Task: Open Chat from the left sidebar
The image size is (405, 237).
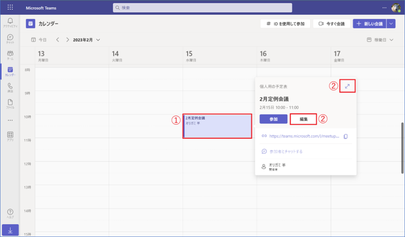Action: [x=10, y=39]
